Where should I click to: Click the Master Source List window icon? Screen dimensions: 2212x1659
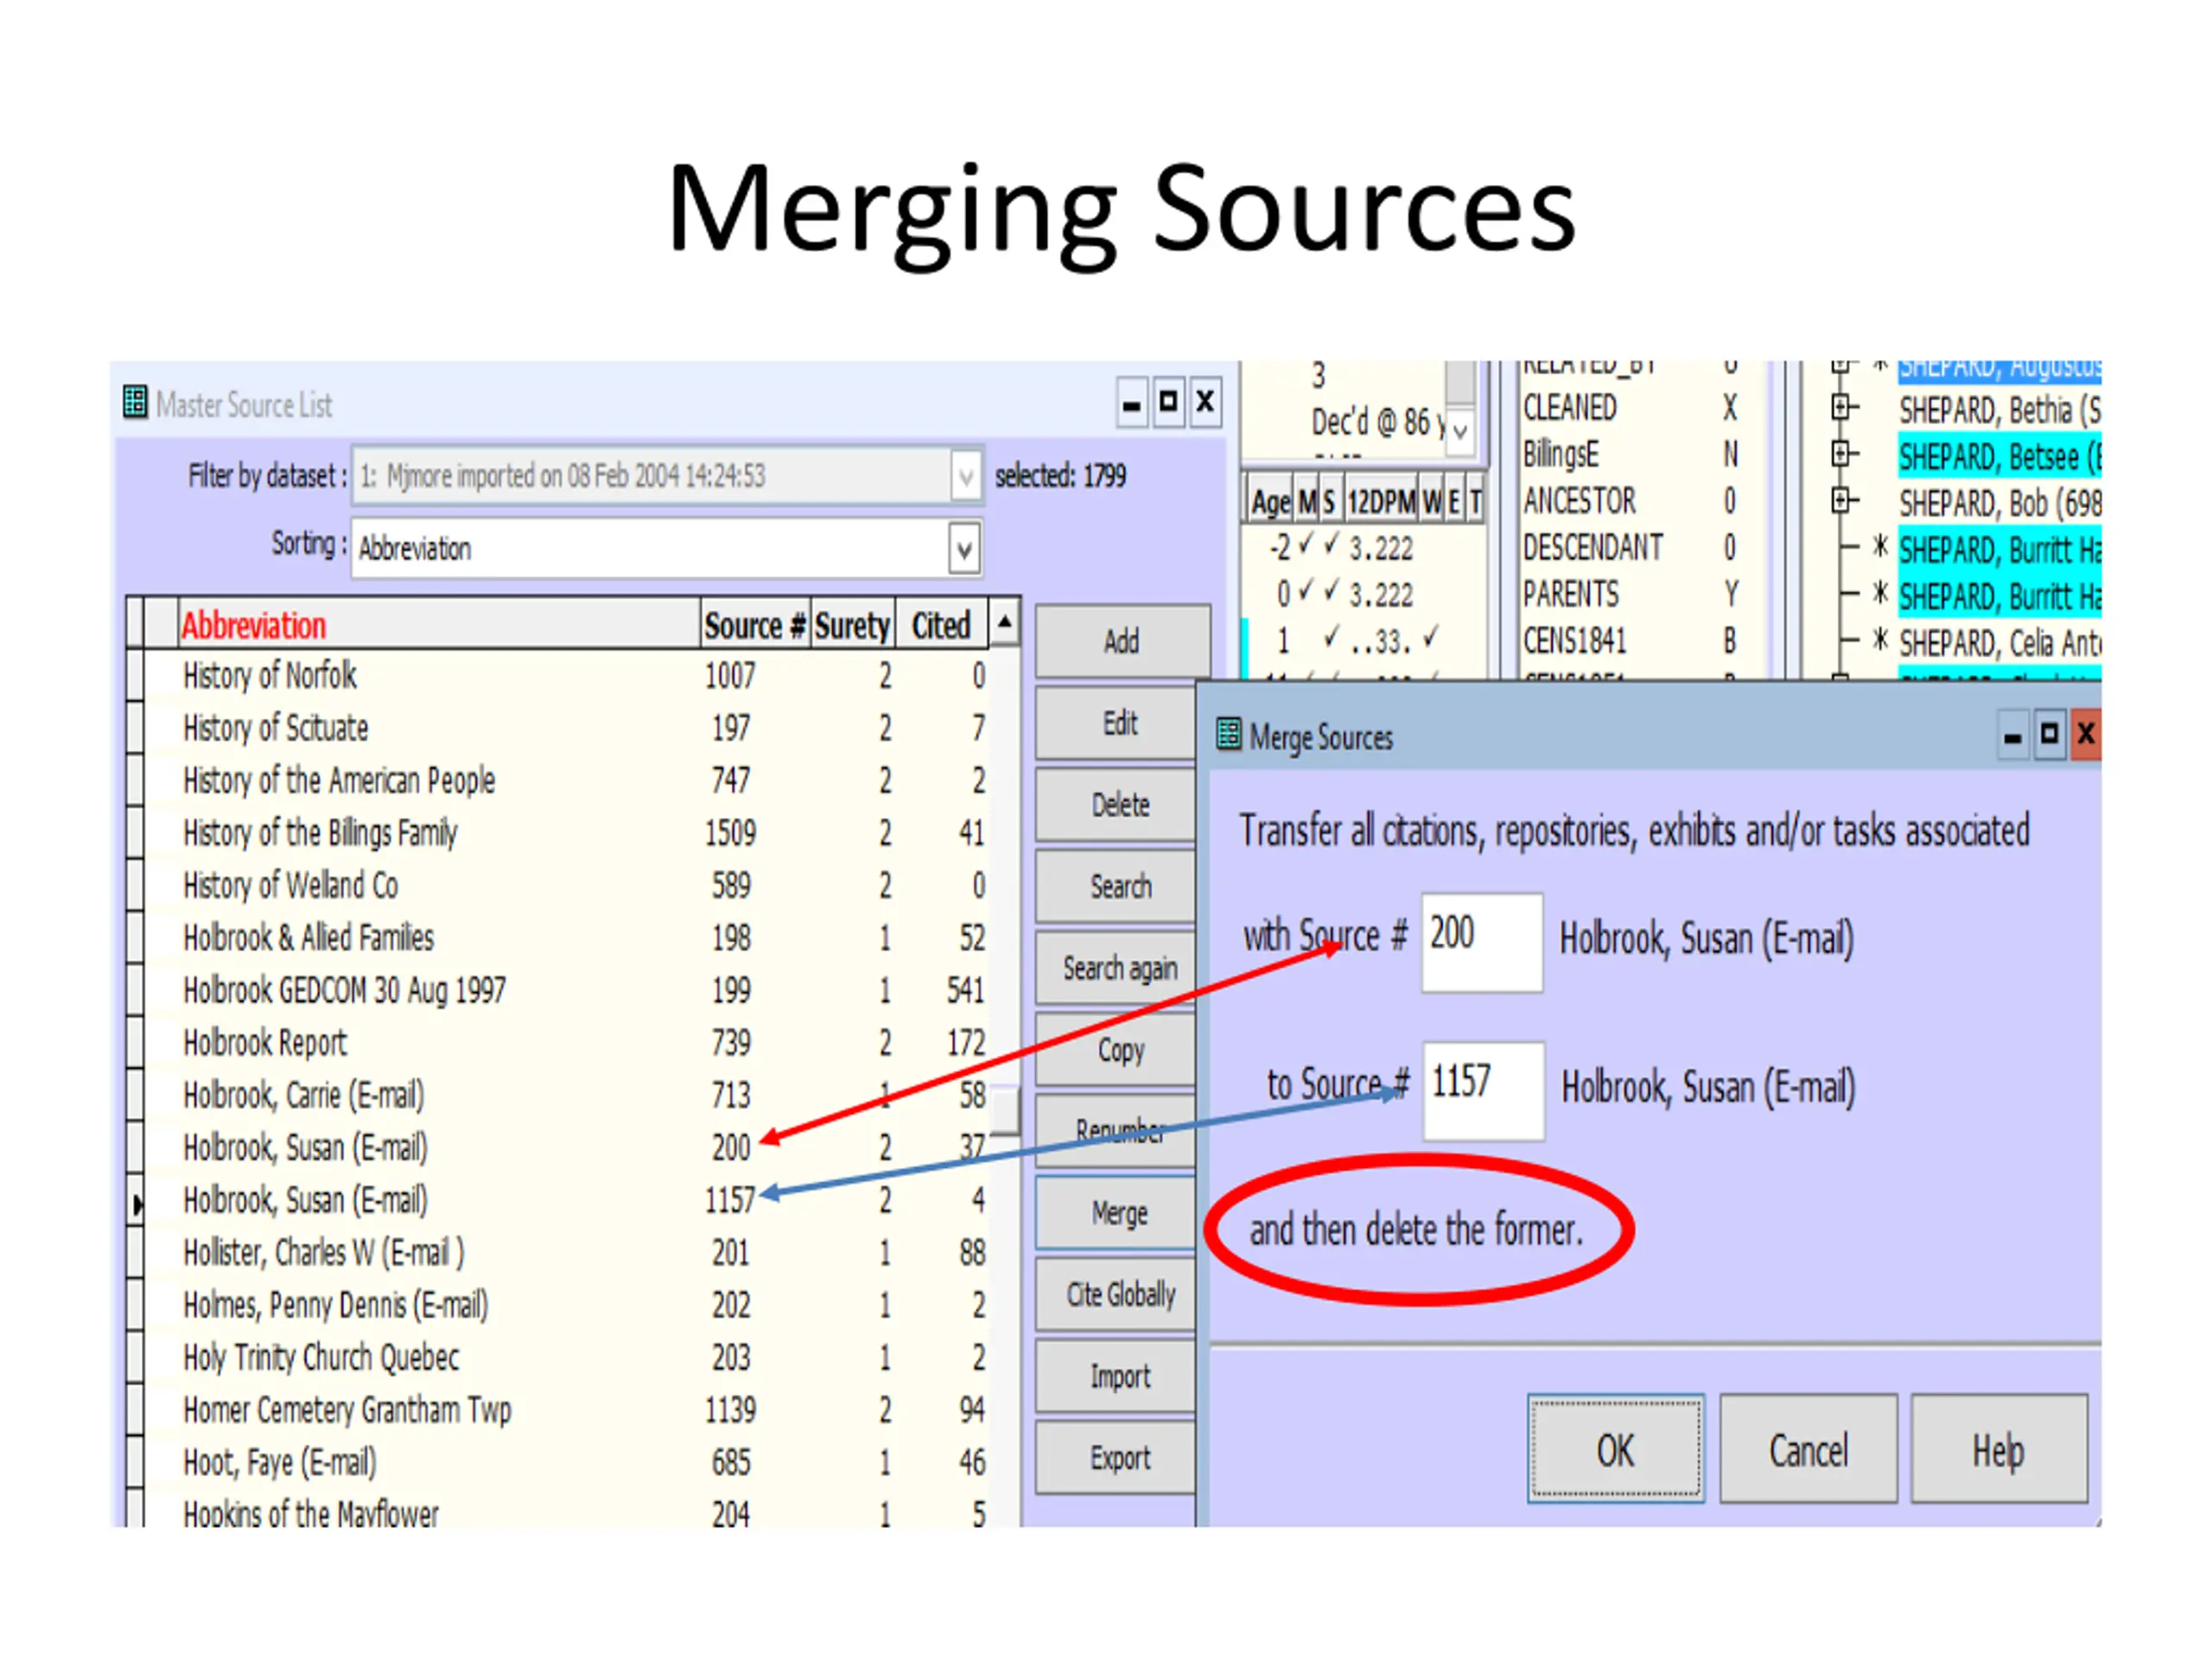(135, 402)
